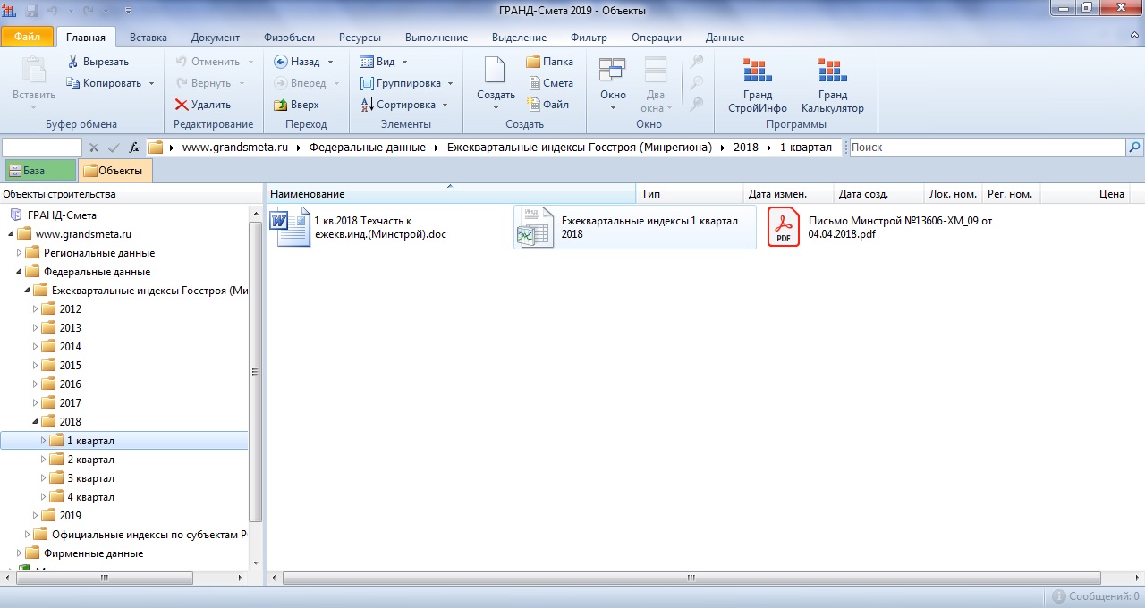Open the Вид view options
Screen dimensions: 1145x608
[x=377, y=62]
